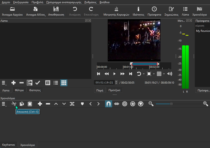
Task: Switch to the Πηγή source tab
Action: tap(100, 90)
